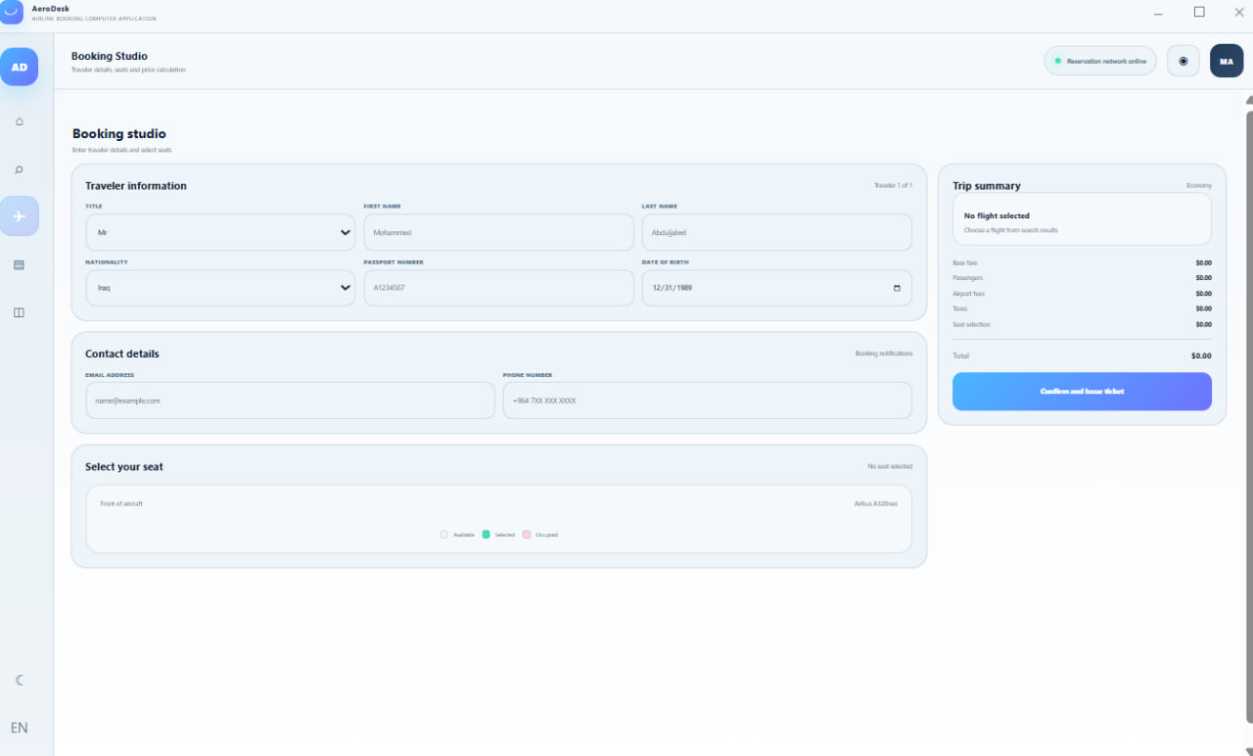The image size is (1253, 756).
Task: Click the Date of Birth field
Action: (x=776, y=288)
